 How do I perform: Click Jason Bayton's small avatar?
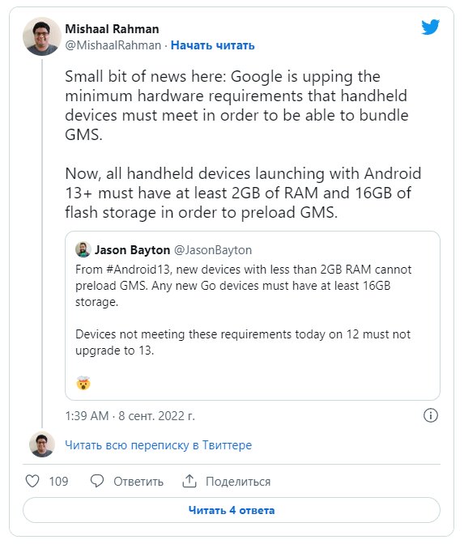(x=83, y=250)
